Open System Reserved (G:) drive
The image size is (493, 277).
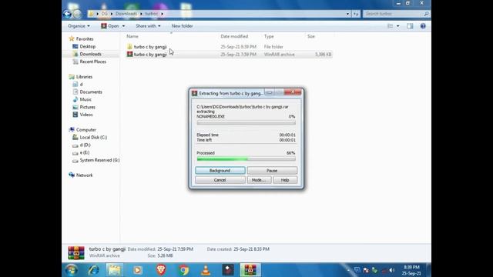pos(99,160)
